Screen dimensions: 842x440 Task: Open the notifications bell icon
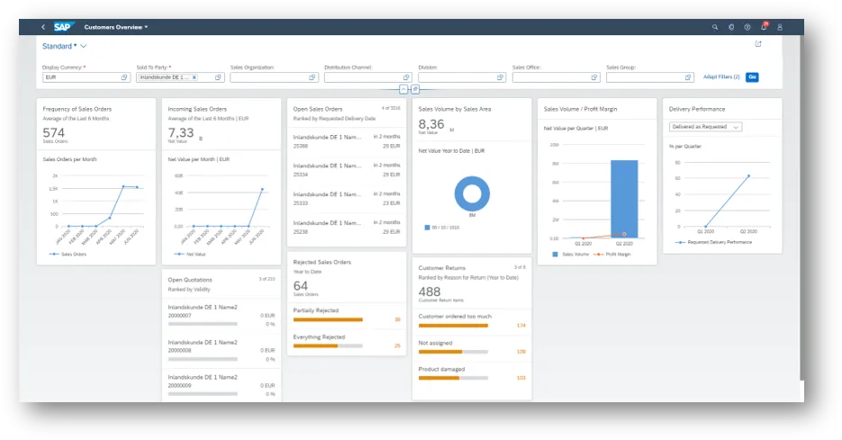764,27
